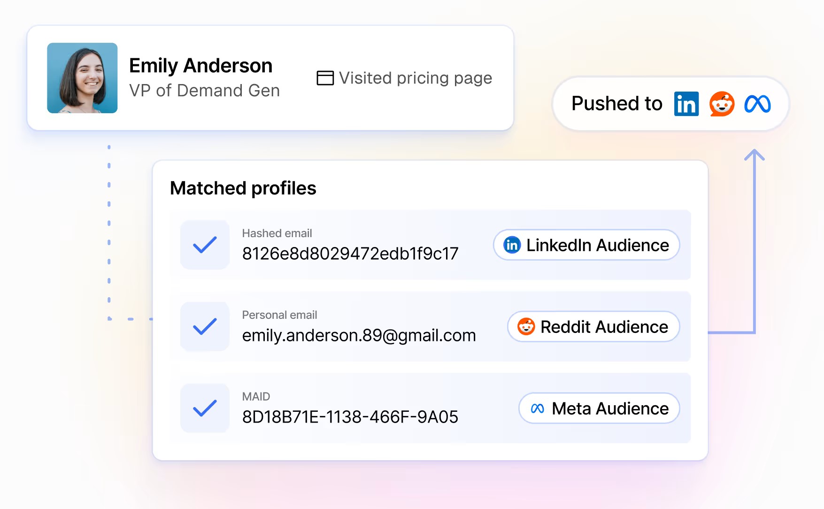The height and width of the screenshot is (509, 824).
Task: Select the LinkedIn Audience label text
Action: [597, 245]
